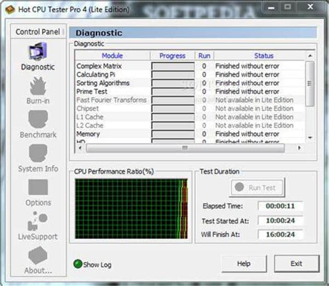Click the Status column header

coord(264,55)
